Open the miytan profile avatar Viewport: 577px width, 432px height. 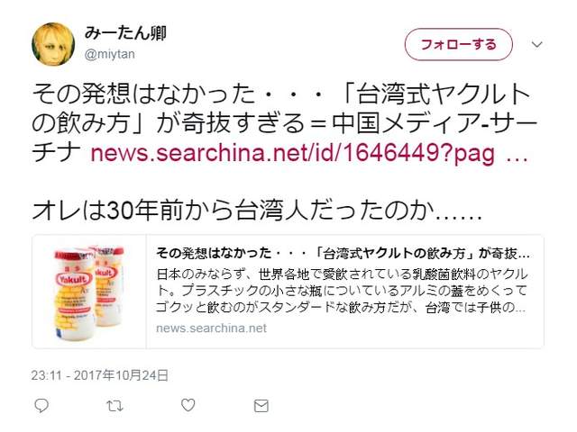53,44
